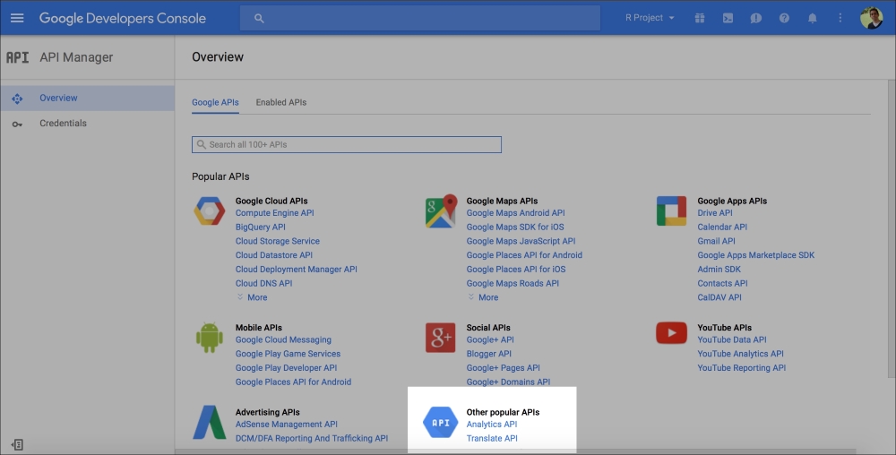Click the page vertical scrollbar
Viewport: 896px width, 455px height.
coord(892,228)
